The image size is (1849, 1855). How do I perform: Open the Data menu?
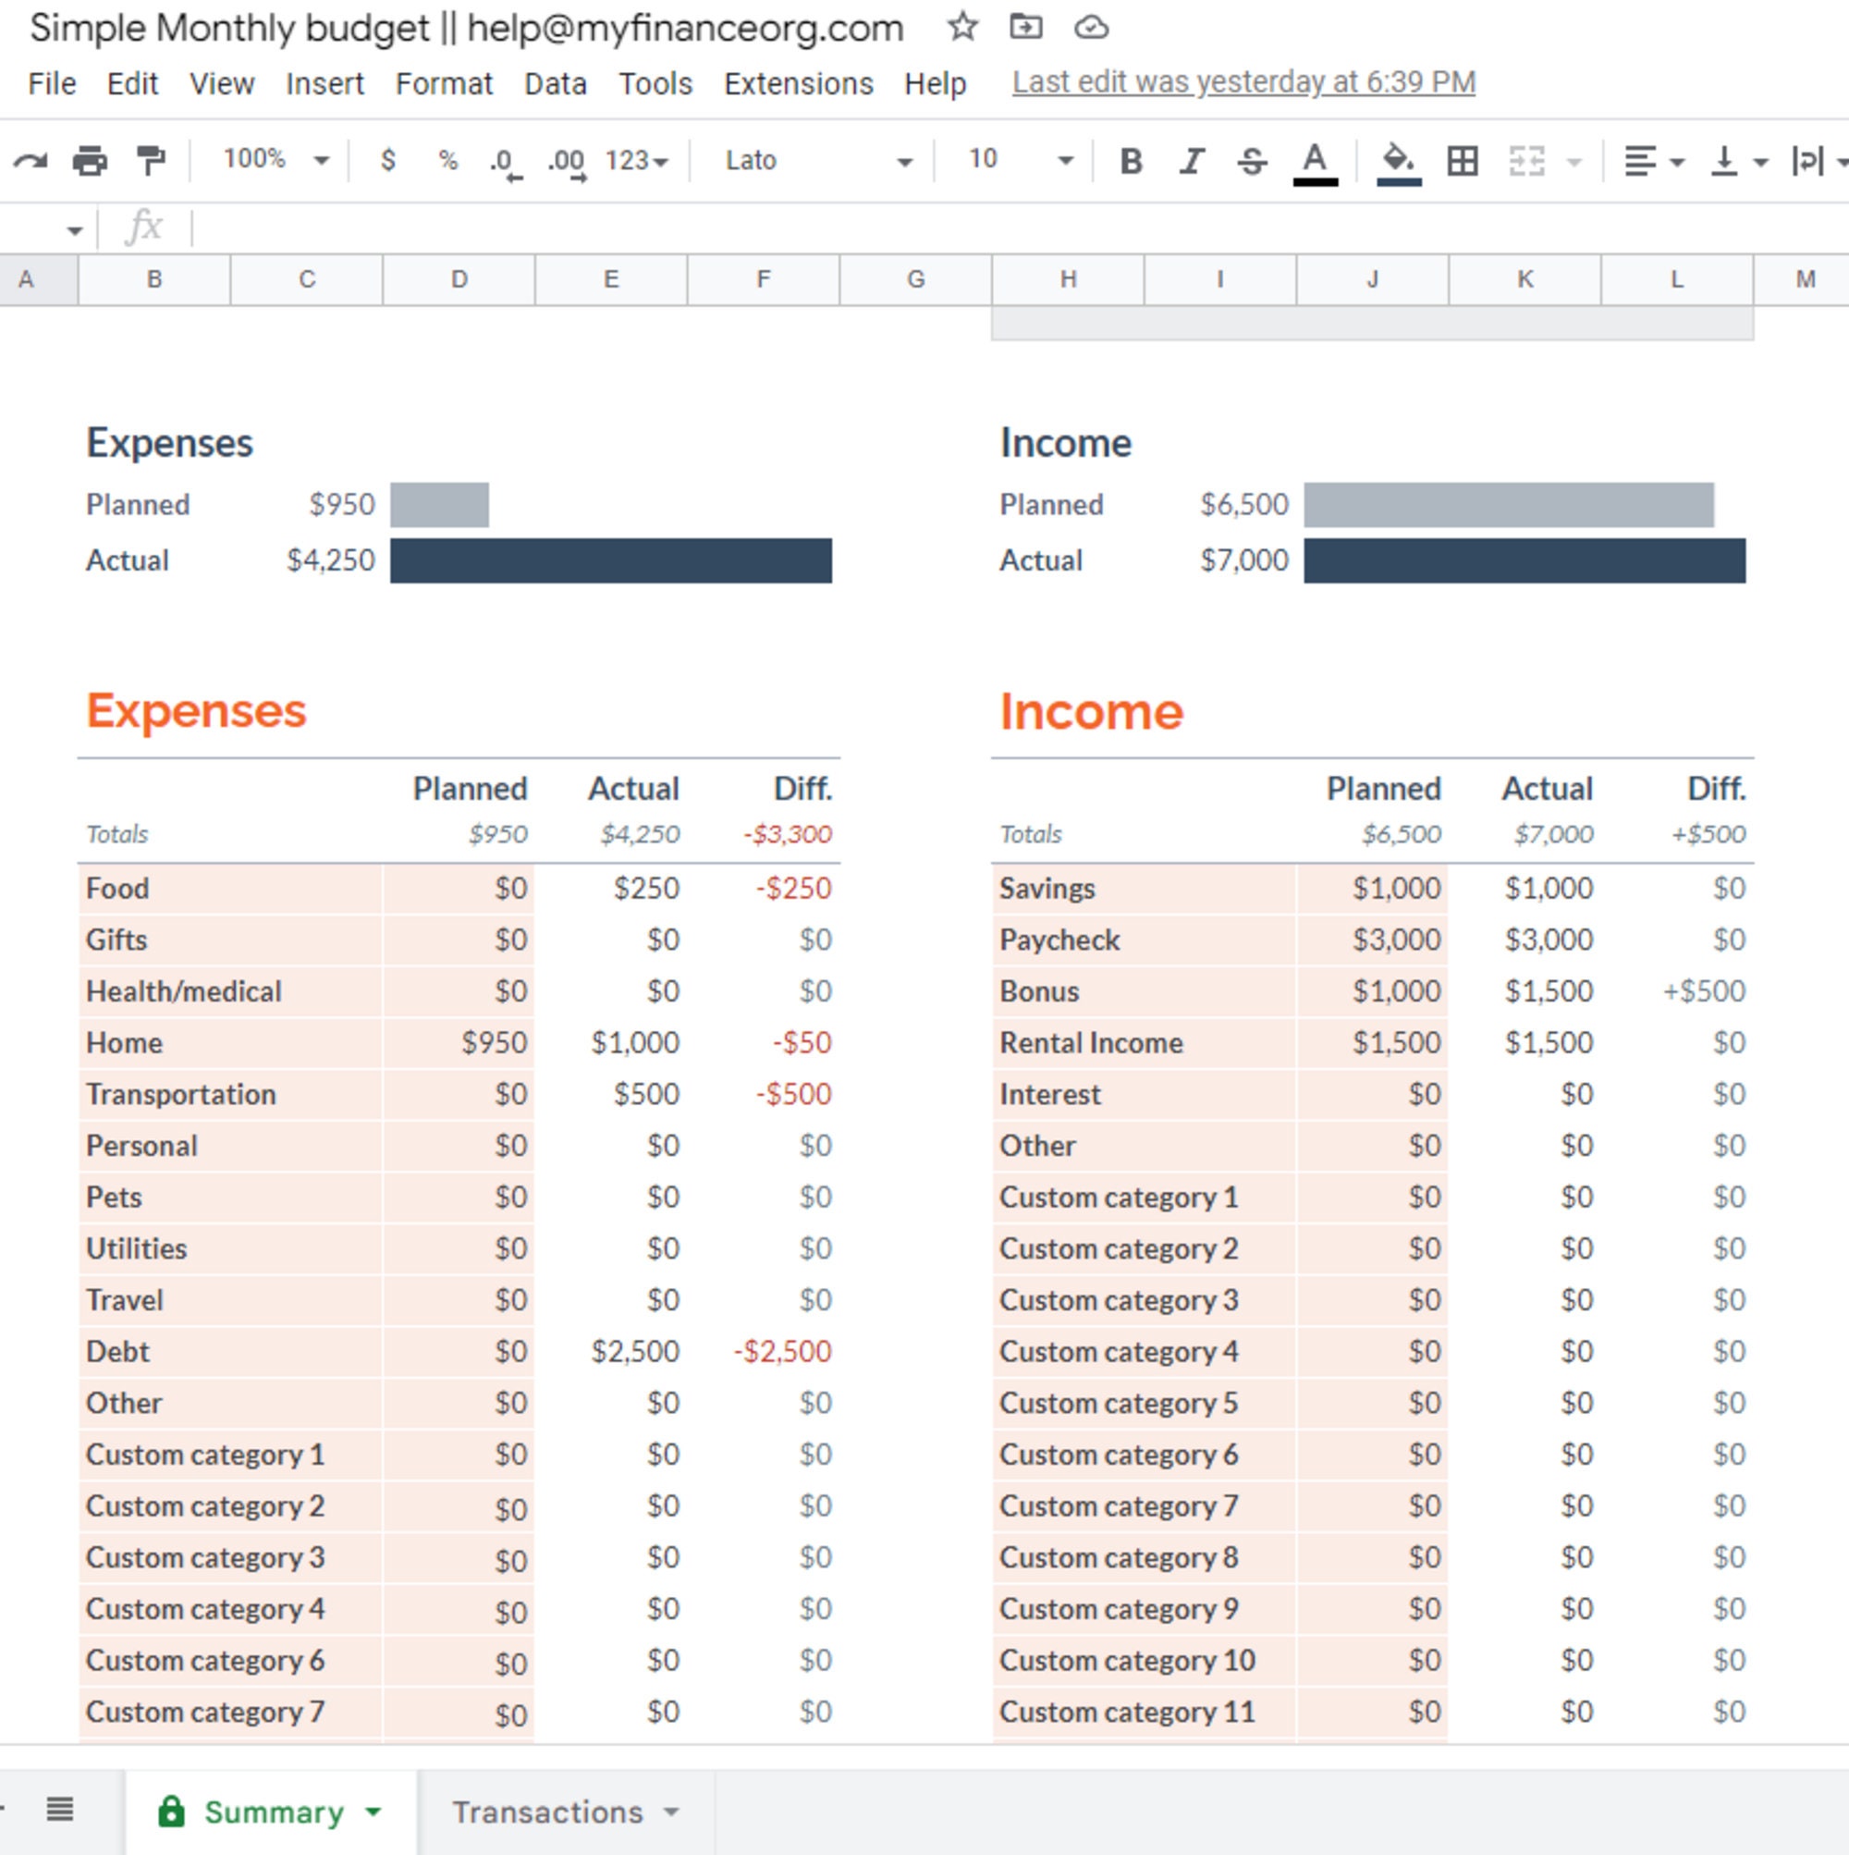tap(555, 83)
